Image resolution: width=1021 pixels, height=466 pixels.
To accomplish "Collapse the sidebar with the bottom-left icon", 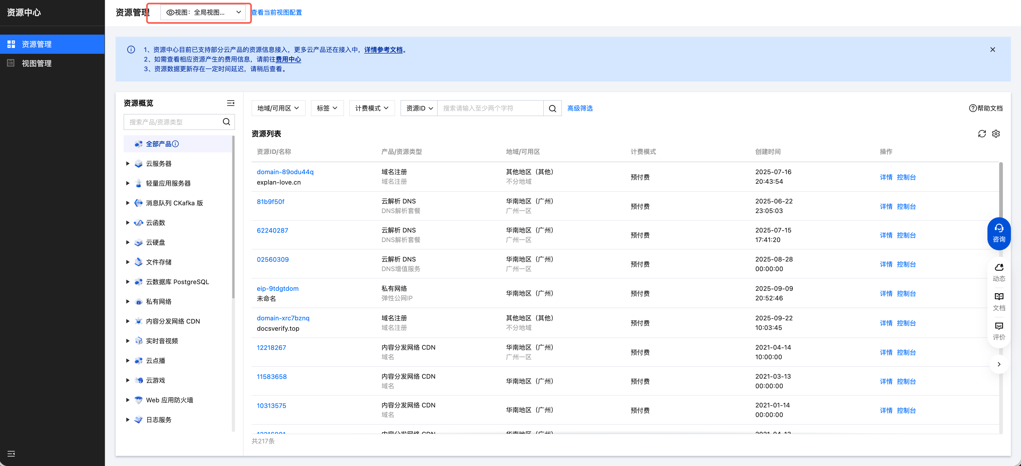I will 11,453.
